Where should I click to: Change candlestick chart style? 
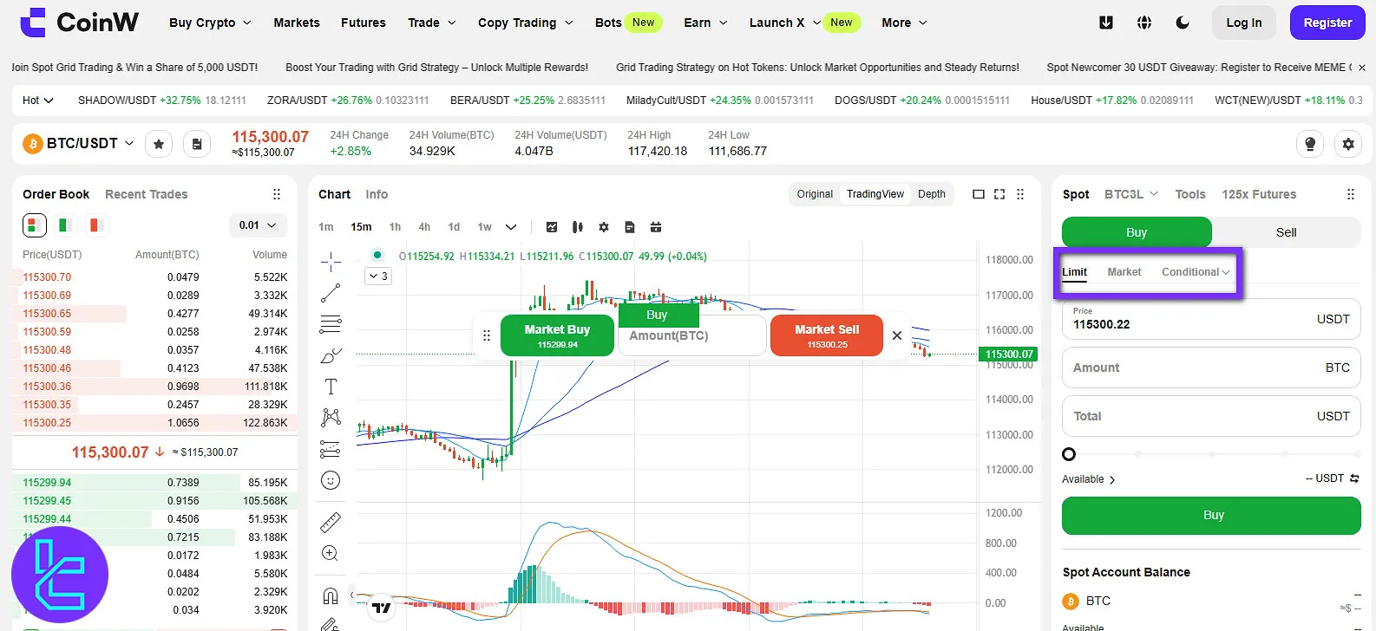[578, 227]
